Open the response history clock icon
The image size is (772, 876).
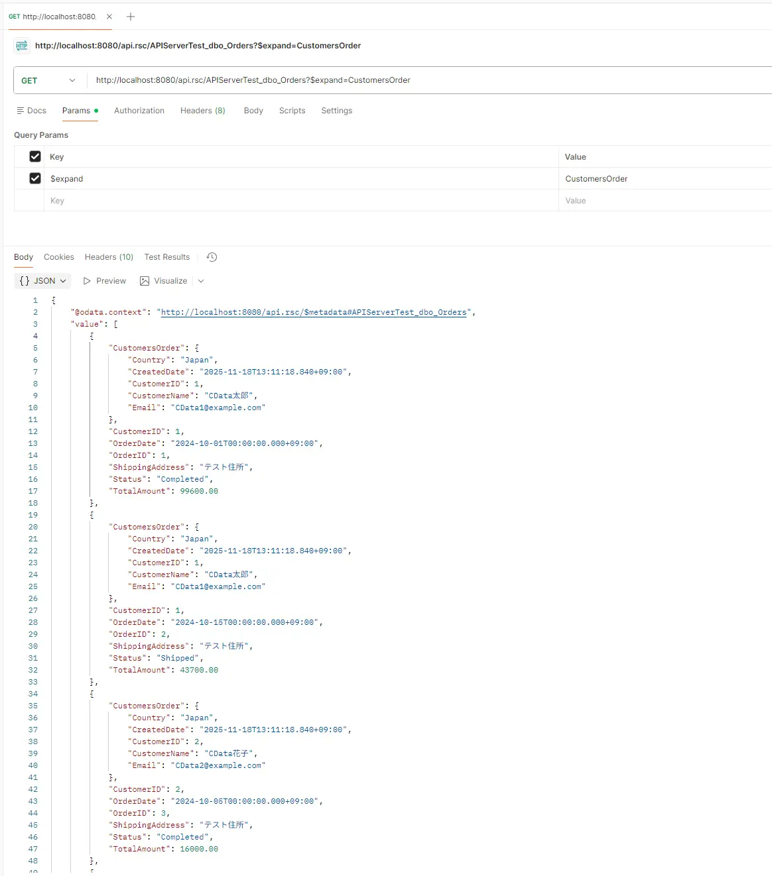click(212, 257)
